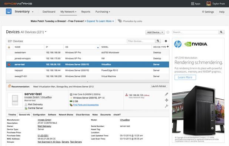Open Settings
This screenshot has width=229, height=146.
click(x=208, y=12)
